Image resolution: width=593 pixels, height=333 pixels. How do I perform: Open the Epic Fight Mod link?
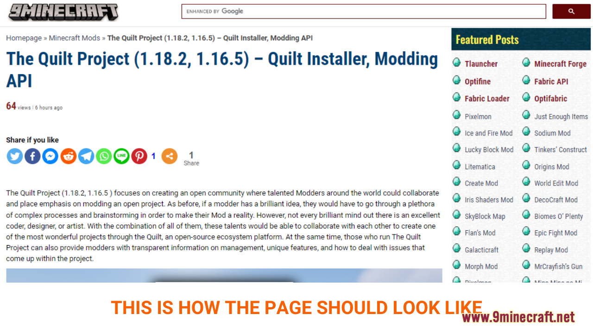(555, 233)
